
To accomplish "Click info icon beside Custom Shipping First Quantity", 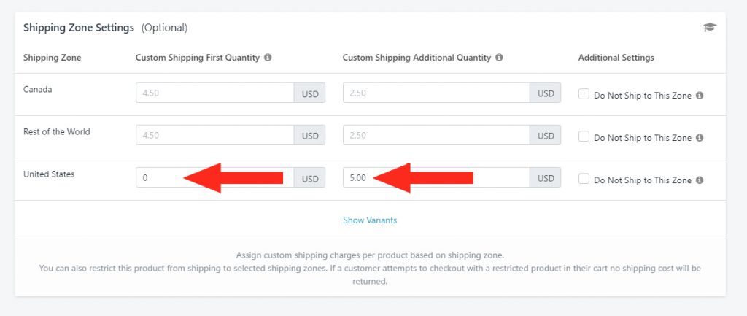I will (268, 57).
